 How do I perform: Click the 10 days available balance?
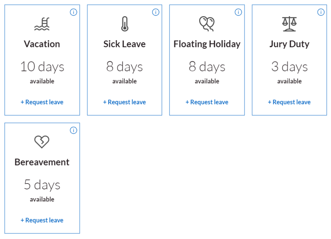pos(42,66)
